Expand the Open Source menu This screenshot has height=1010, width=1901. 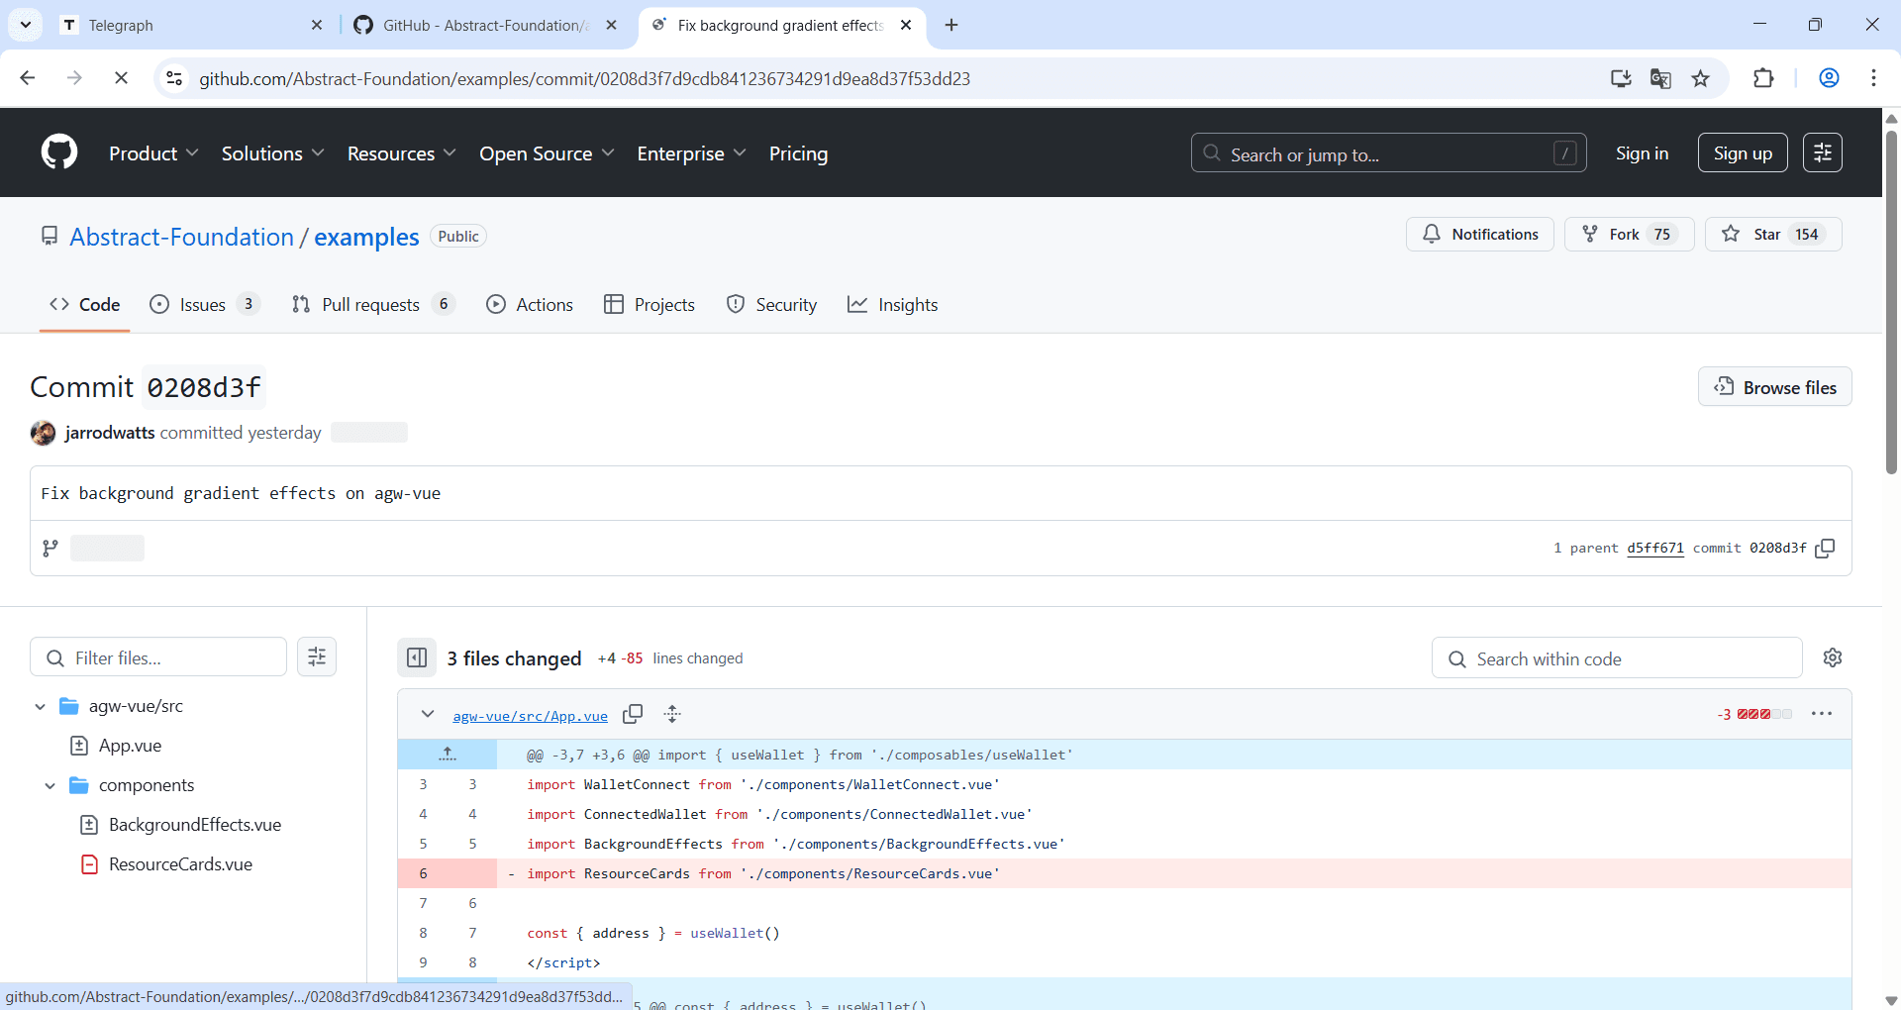[547, 153]
